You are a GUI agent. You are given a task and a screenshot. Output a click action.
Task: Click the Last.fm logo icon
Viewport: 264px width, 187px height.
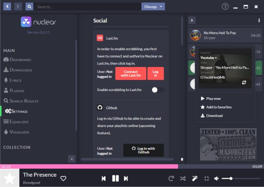100,38
